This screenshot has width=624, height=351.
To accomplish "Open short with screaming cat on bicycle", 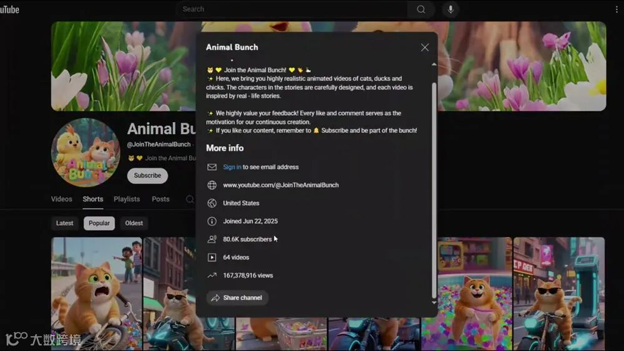I will click(96, 294).
